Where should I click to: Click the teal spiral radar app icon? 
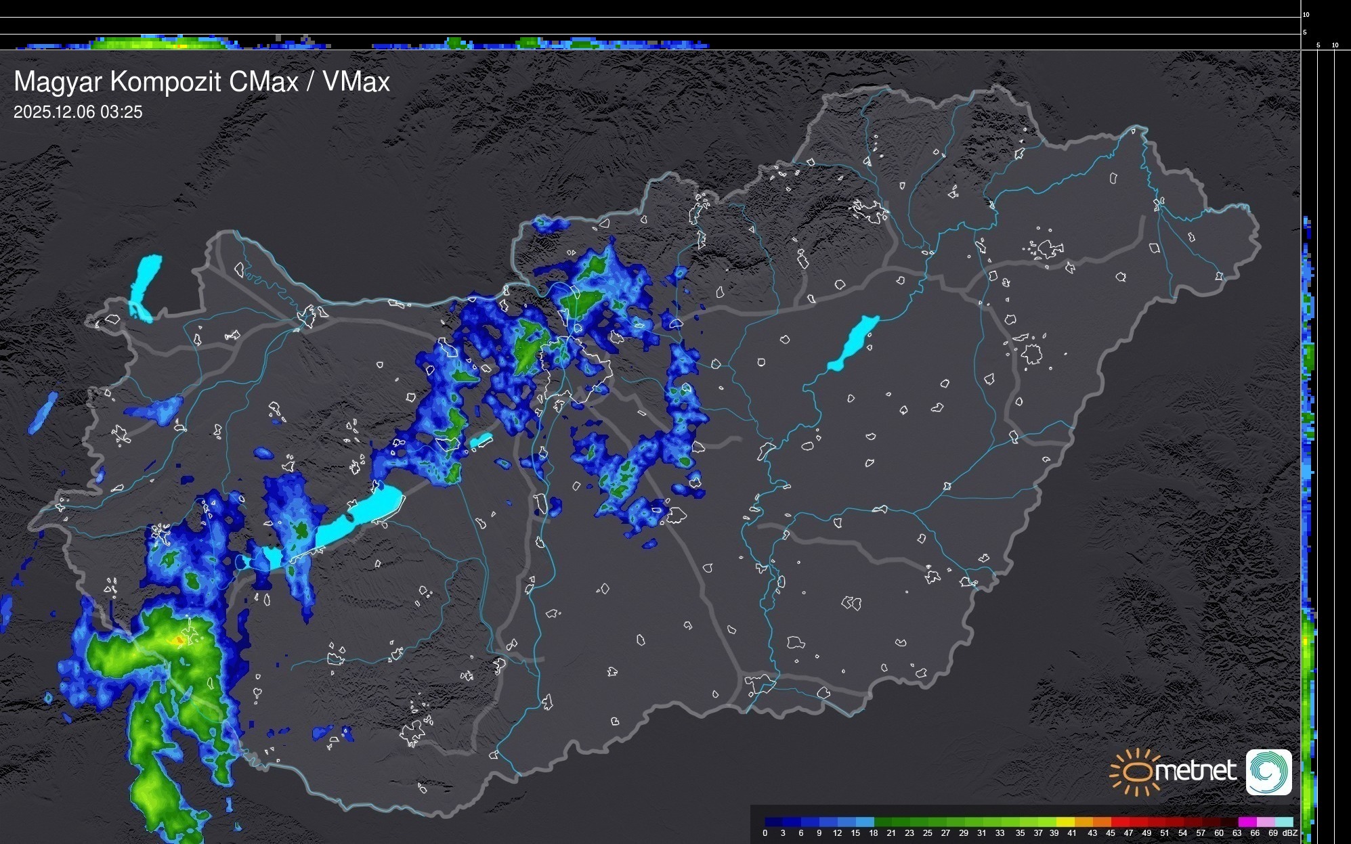(x=1268, y=772)
